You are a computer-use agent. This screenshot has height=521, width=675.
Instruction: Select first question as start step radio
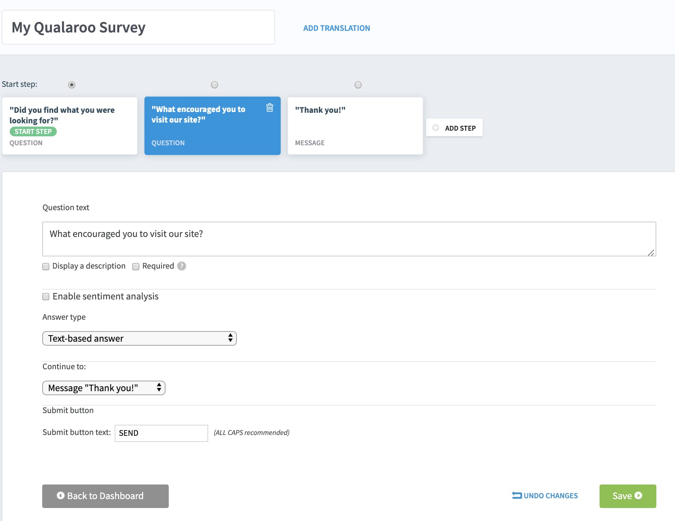pos(72,85)
